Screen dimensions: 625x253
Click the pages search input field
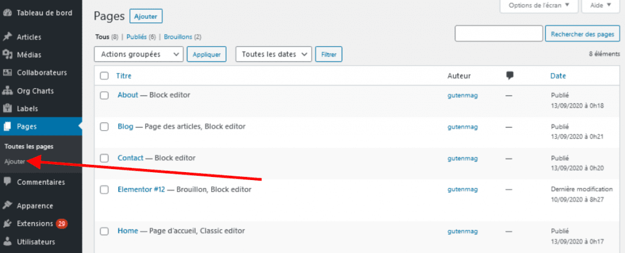pyautogui.click(x=499, y=34)
